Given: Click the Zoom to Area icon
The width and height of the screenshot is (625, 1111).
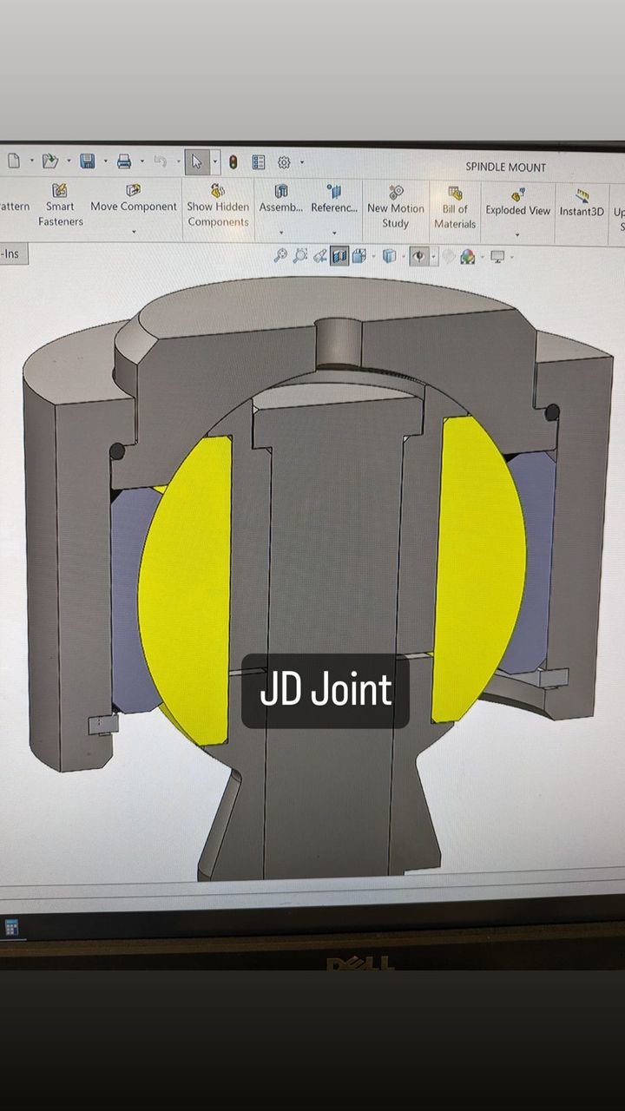Looking at the screenshot, I should 300,255.
